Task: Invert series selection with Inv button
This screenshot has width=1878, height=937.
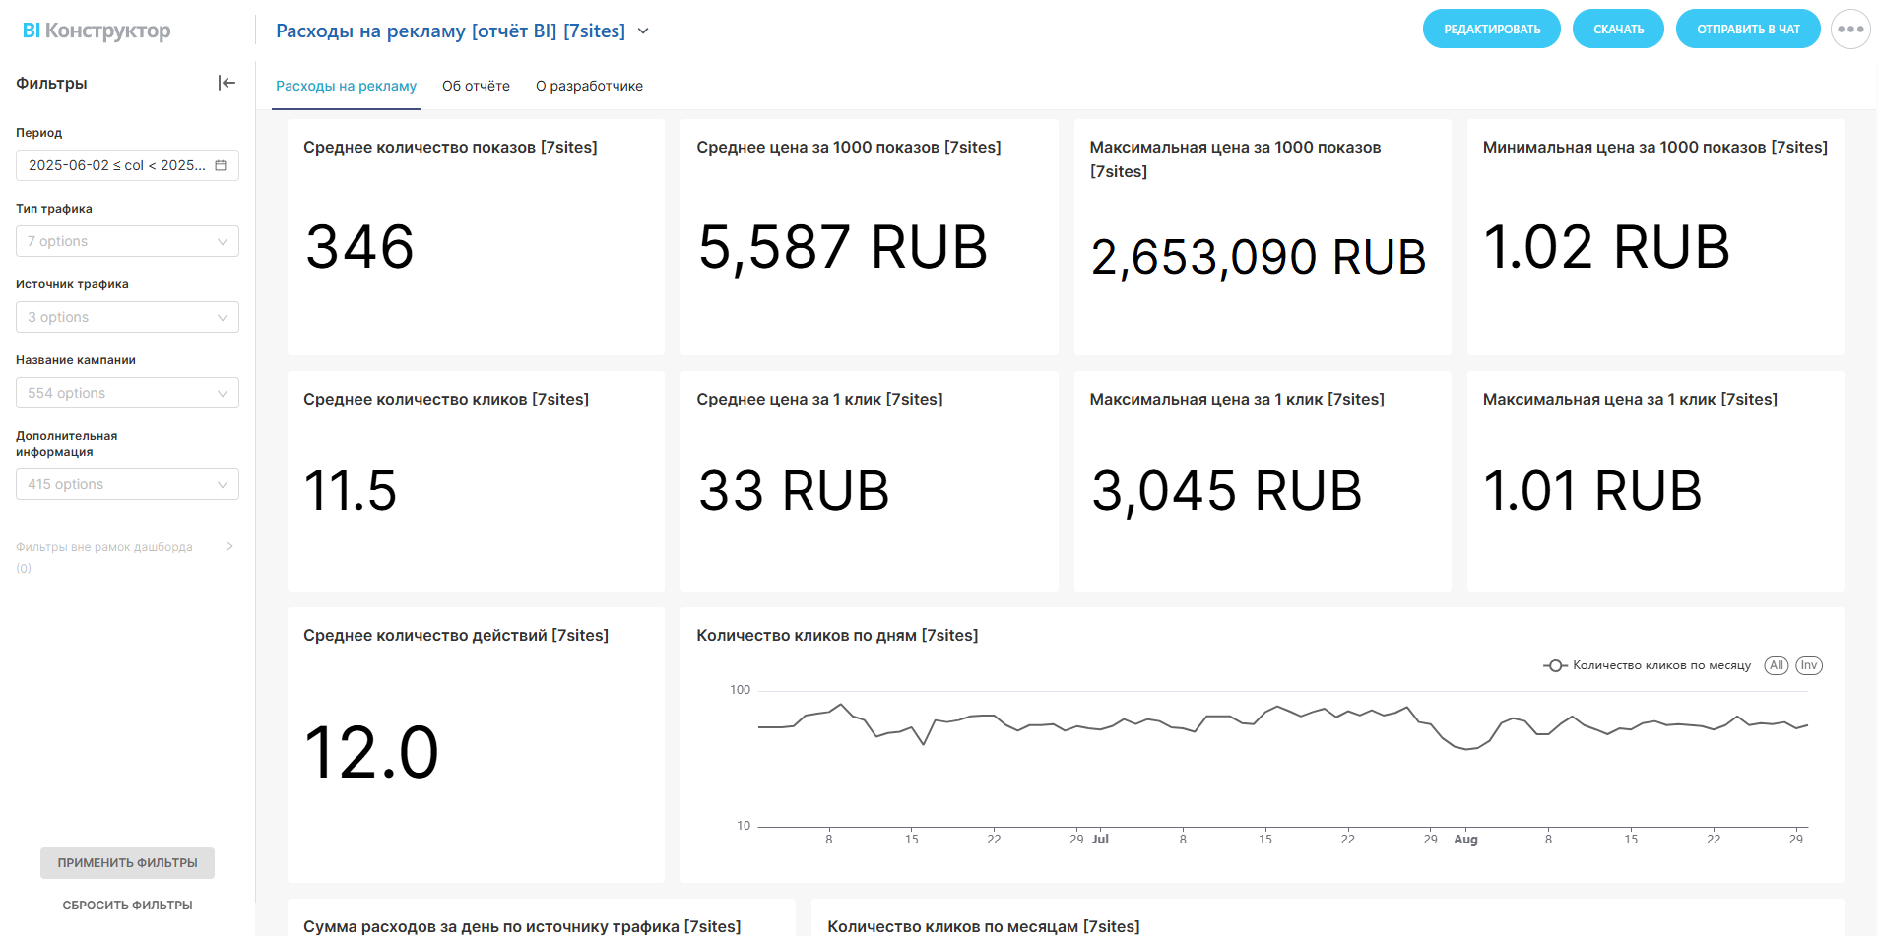Action: (x=1808, y=666)
